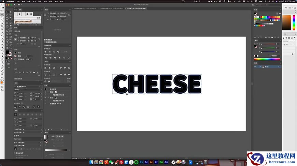Select the Direct Selection tool (white arrow)
The image size is (297, 166).
click(x=11, y=12)
